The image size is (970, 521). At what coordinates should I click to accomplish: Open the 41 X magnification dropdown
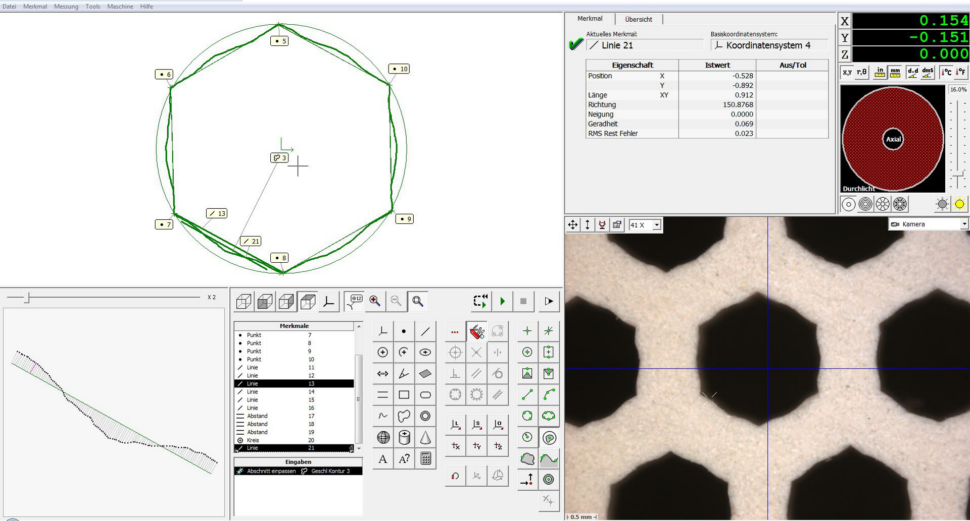656,225
